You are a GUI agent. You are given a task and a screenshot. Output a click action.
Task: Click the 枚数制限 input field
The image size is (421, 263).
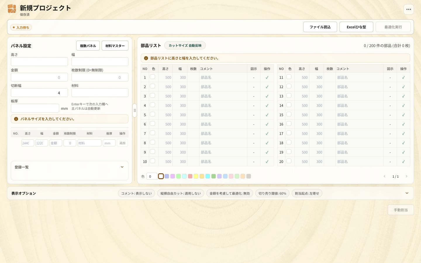[x=100, y=77]
